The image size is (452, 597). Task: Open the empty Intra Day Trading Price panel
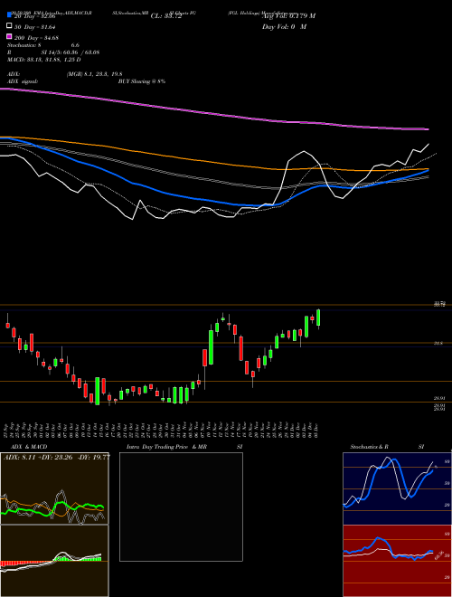pyautogui.click(x=181, y=507)
